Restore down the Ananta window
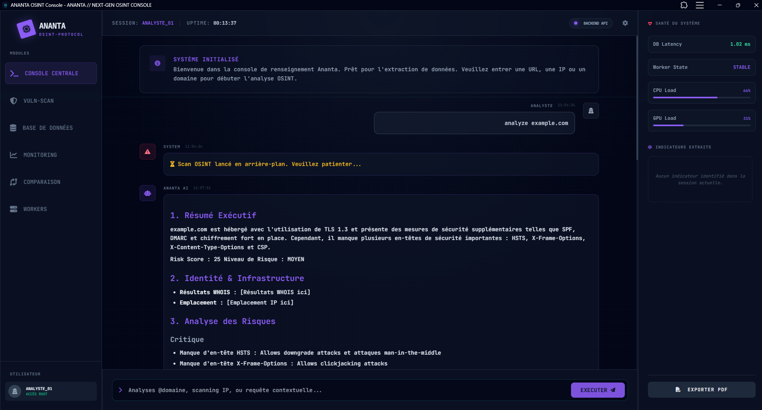762x410 pixels. coord(738,5)
